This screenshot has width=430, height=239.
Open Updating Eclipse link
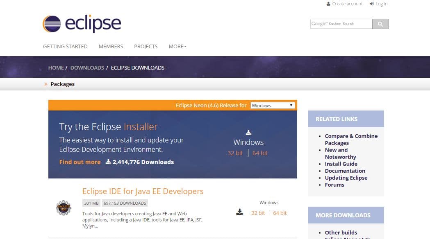[346, 178]
